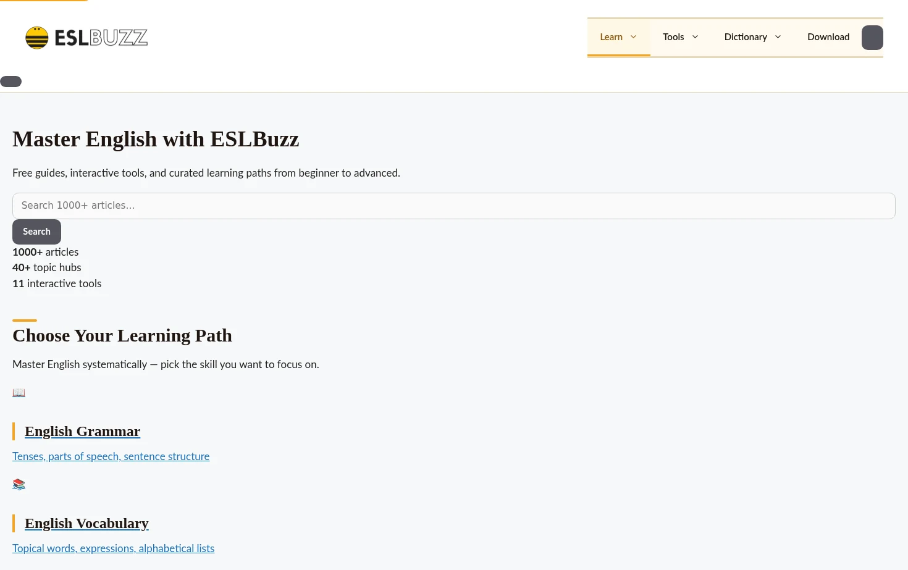Click the '40+ topic hubs' stat text
This screenshot has width=908, height=570.
click(x=47, y=267)
